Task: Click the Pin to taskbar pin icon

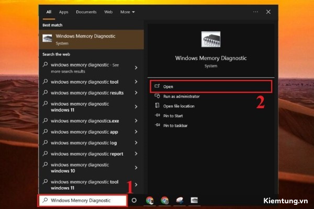Action: (x=158, y=125)
